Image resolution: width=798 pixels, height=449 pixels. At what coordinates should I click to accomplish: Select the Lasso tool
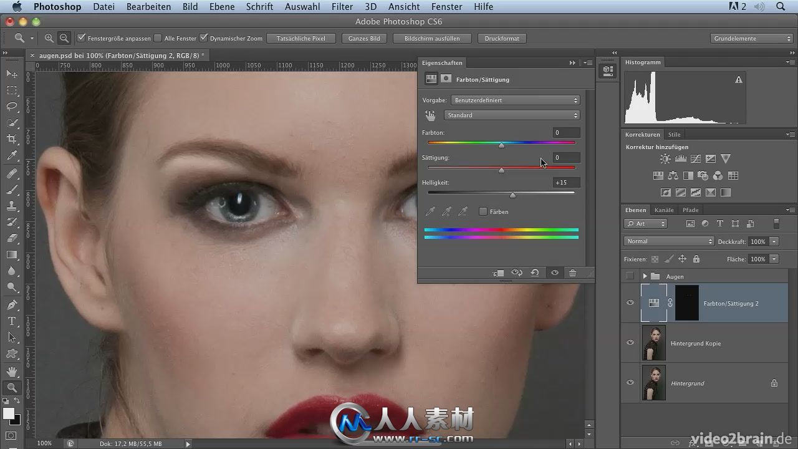(12, 107)
